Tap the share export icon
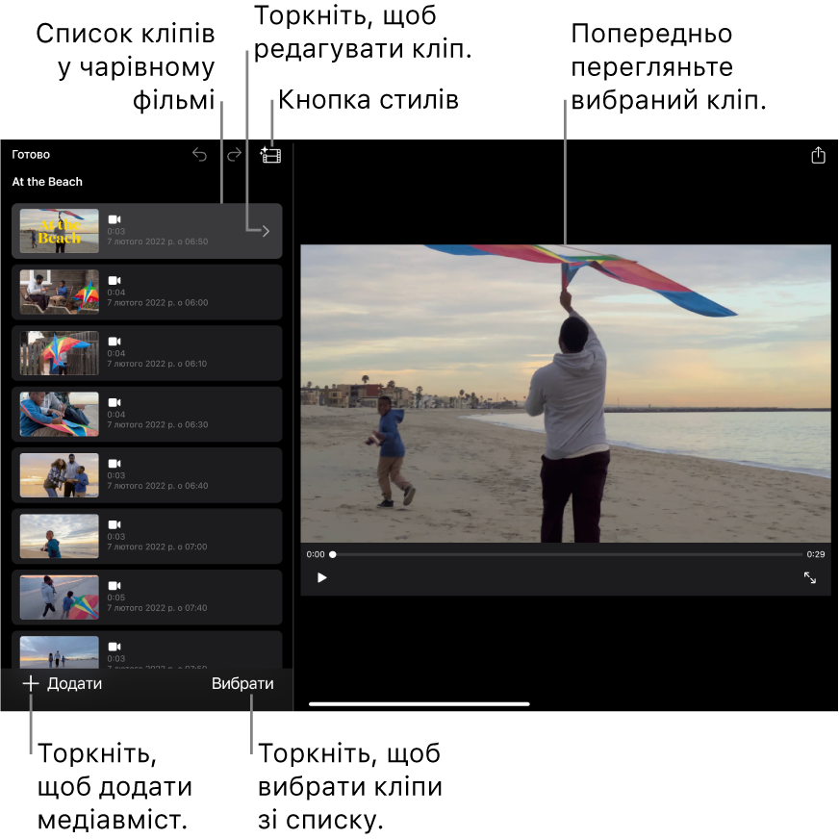 tap(818, 155)
